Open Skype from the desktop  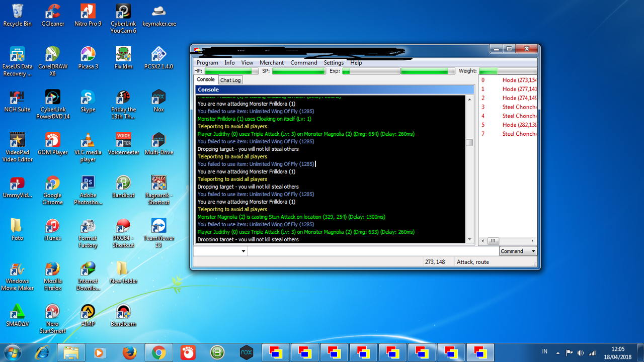(x=88, y=101)
